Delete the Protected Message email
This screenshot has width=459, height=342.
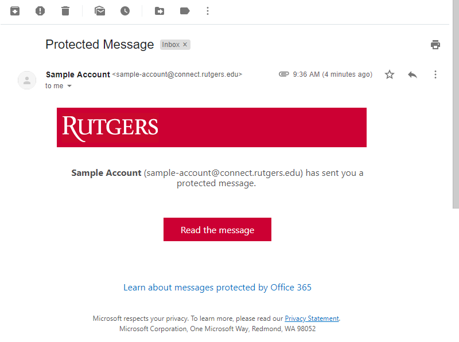tap(65, 11)
